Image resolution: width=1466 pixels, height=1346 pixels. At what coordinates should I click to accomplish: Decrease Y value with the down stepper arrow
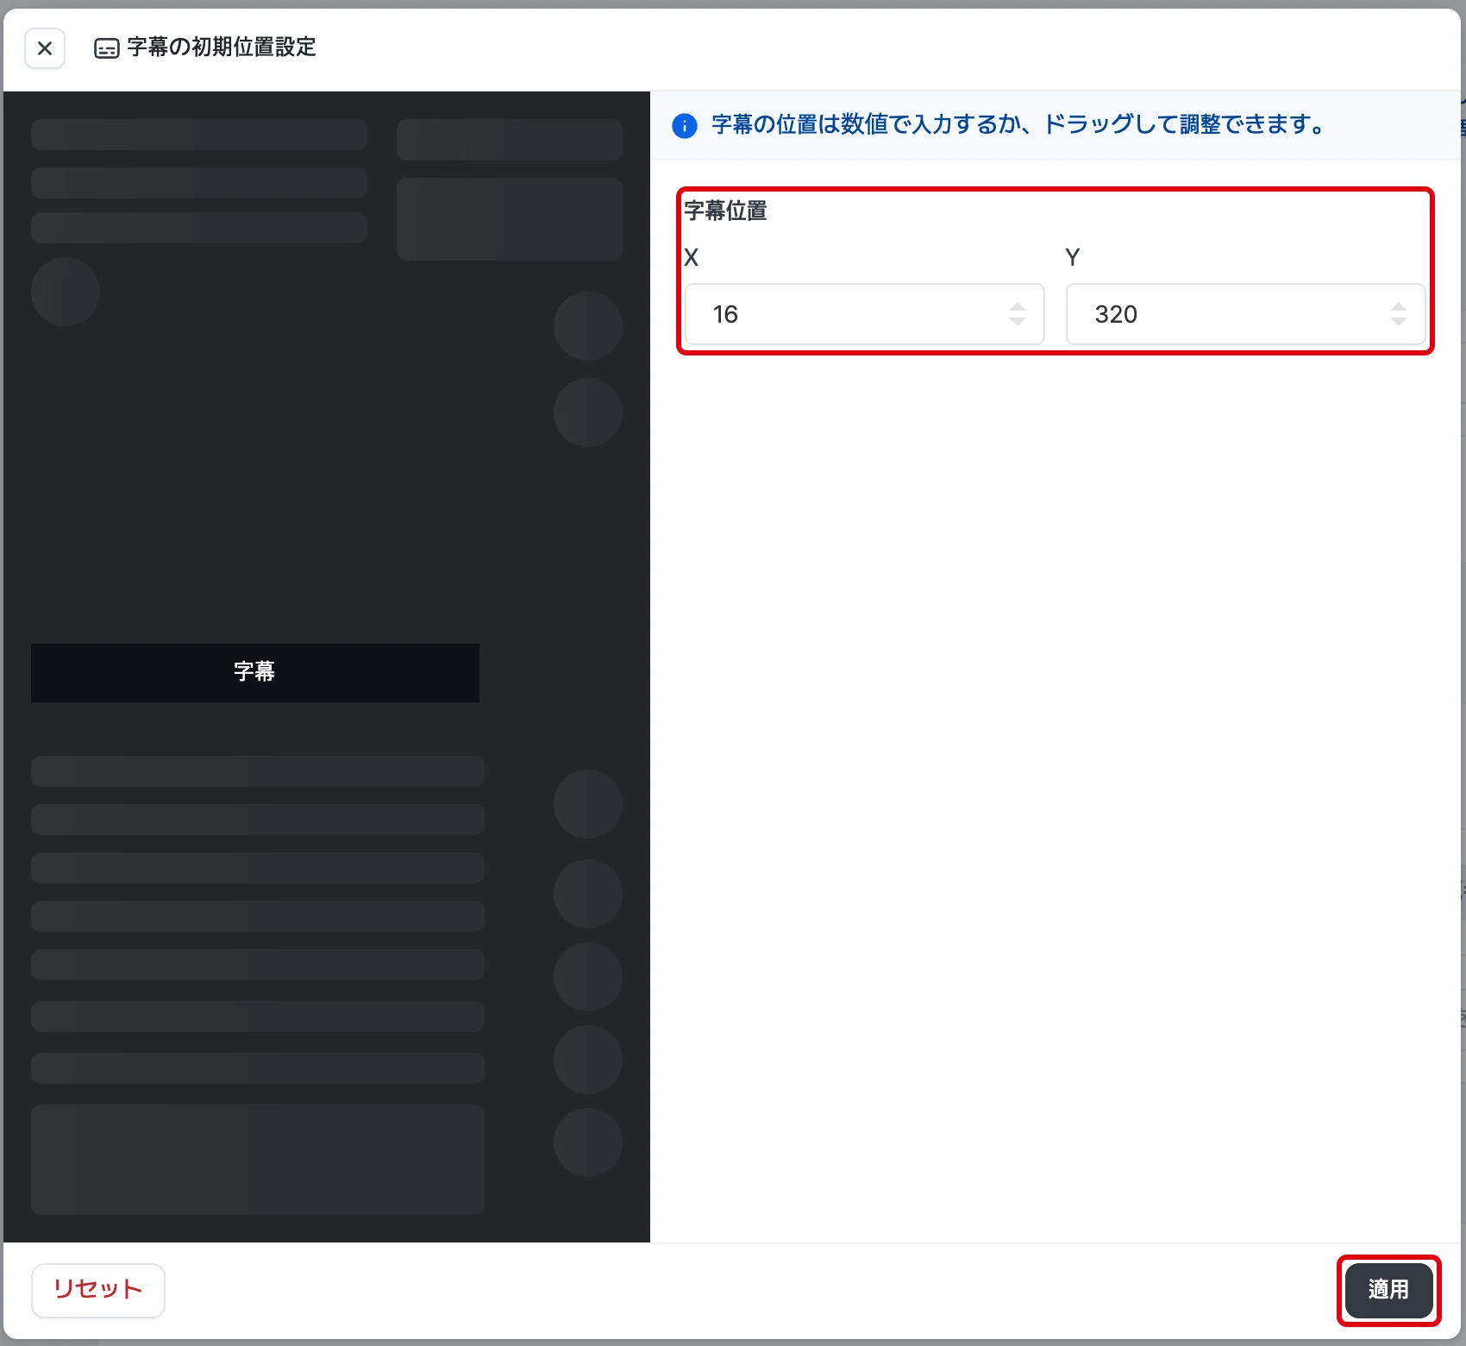tap(1399, 322)
